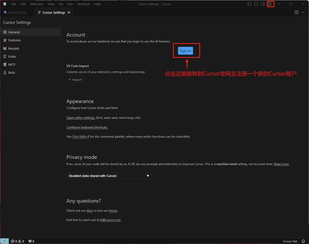Open the Run menu

pos(70,4)
